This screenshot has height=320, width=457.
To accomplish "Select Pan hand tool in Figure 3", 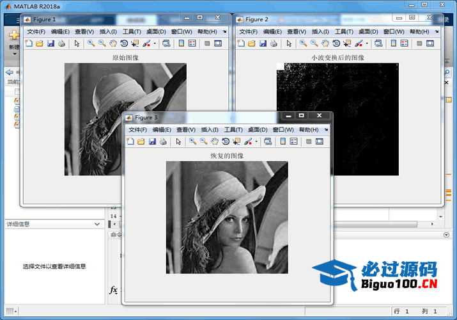I will [x=215, y=142].
